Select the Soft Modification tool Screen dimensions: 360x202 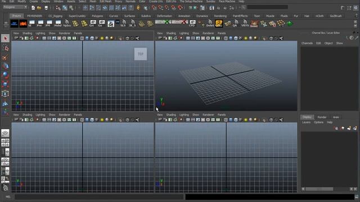coord(5,103)
